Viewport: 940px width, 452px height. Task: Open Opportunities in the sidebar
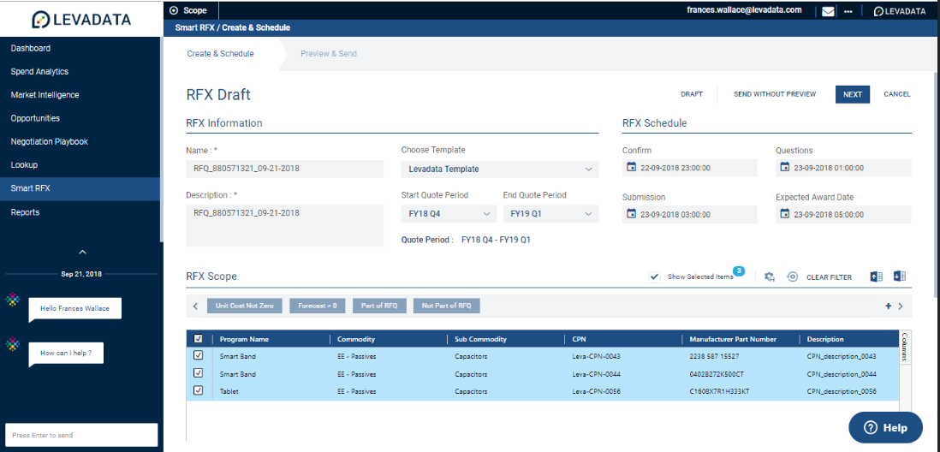pyautogui.click(x=35, y=118)
